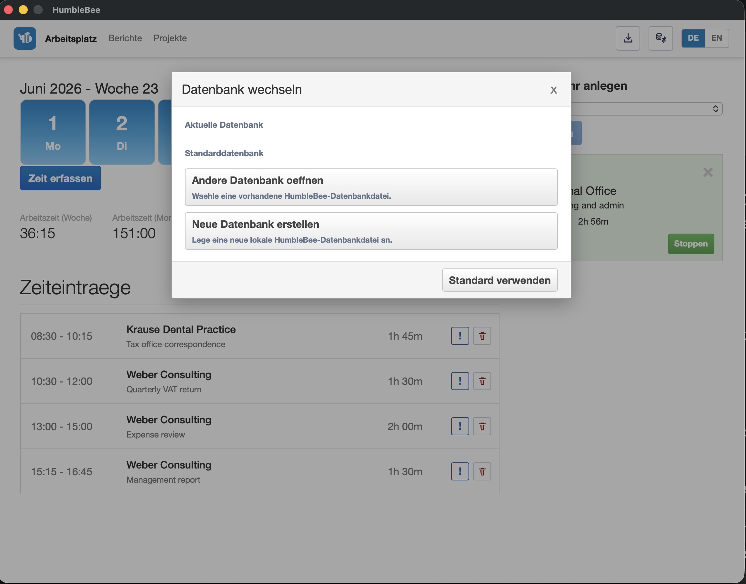
Task: Click the 08:30 - 10:15 time range
Action: pyautogui.click(x=62, y=337)
